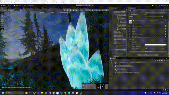Click the undo history clock icon

coord(156,5)
